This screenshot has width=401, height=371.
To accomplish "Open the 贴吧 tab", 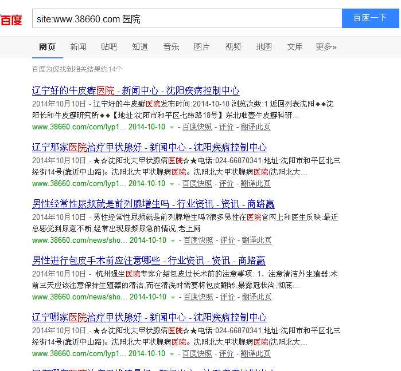I will coord(109,47).
